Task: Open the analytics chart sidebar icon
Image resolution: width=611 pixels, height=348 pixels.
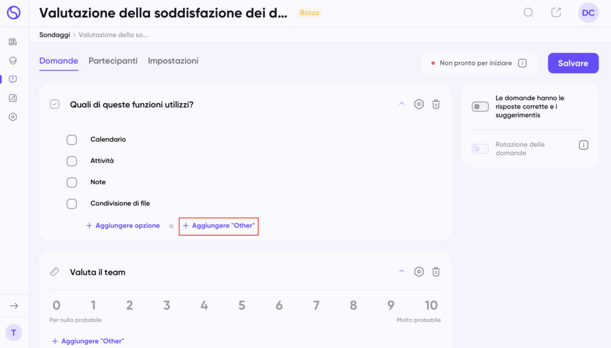Action: click(13, 98)
